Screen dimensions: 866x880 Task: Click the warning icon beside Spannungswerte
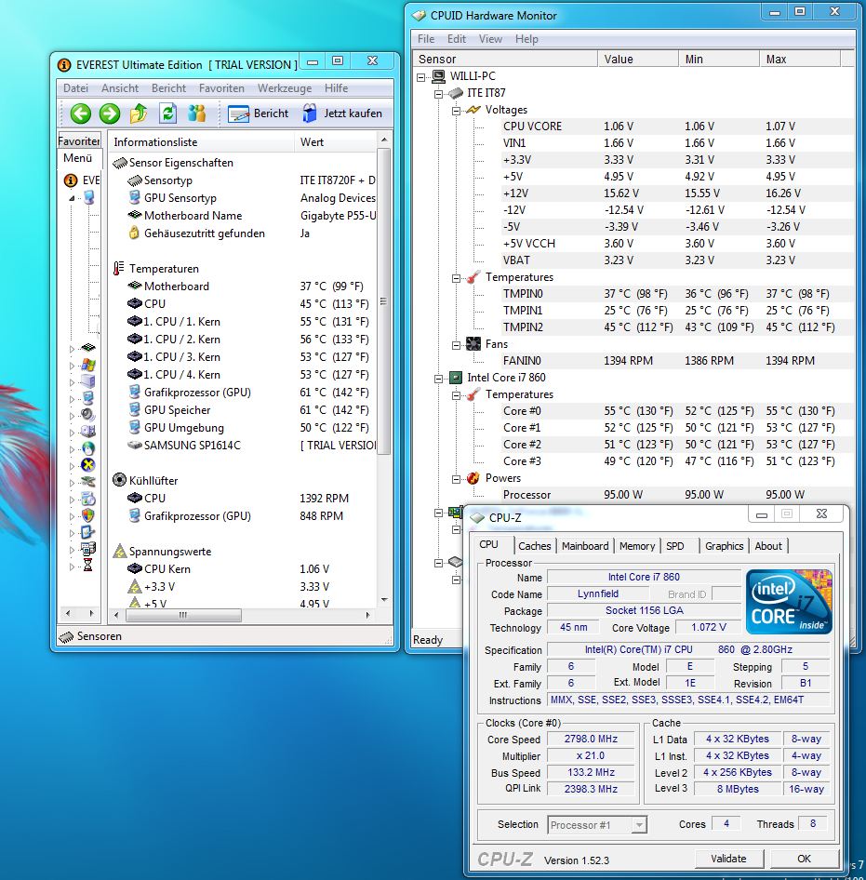[120, 551]
